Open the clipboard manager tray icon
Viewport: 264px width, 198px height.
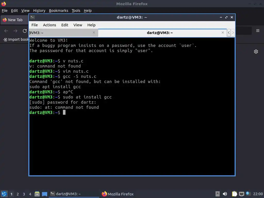pyautogui.click(x=234, y=194)
